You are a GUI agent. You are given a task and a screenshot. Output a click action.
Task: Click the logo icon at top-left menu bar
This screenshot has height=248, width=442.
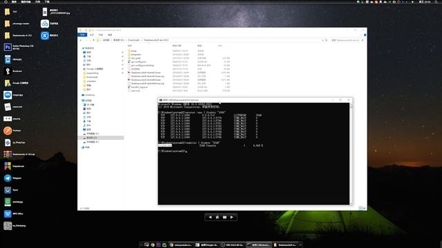[6, 1]
